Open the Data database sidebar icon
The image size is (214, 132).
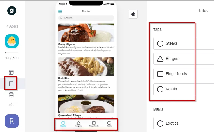click(11, 95)
